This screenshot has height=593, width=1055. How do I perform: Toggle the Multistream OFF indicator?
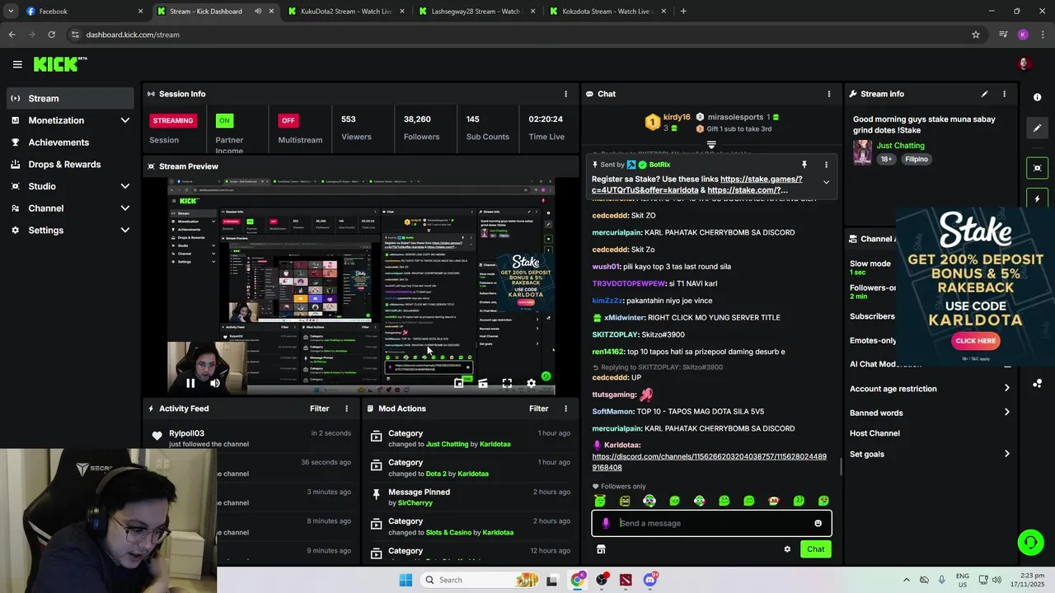(x=288, y=120)
